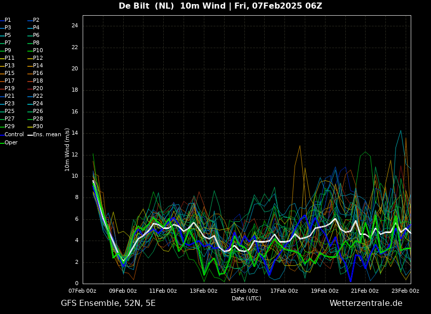This screenshot has height=314, width=431.
Task: Click the P22 legend label
Action: 38,96
